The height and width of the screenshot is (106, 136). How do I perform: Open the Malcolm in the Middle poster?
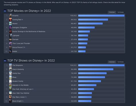(10, 85)
